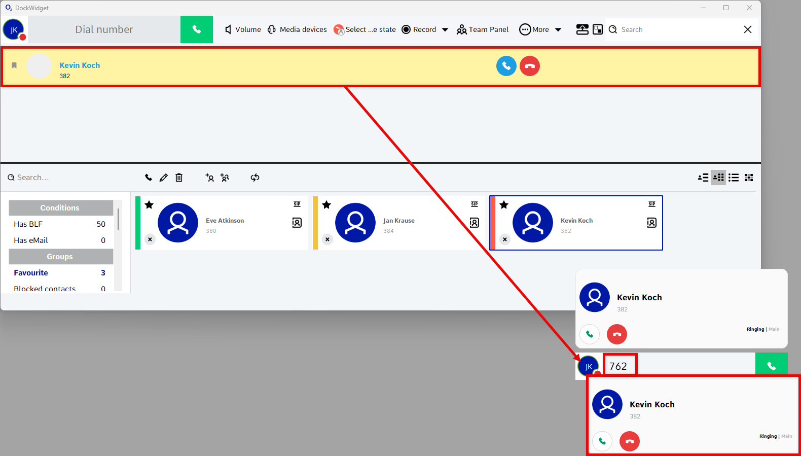
Task: Click the add contact icon
Action: click(209, 178)
